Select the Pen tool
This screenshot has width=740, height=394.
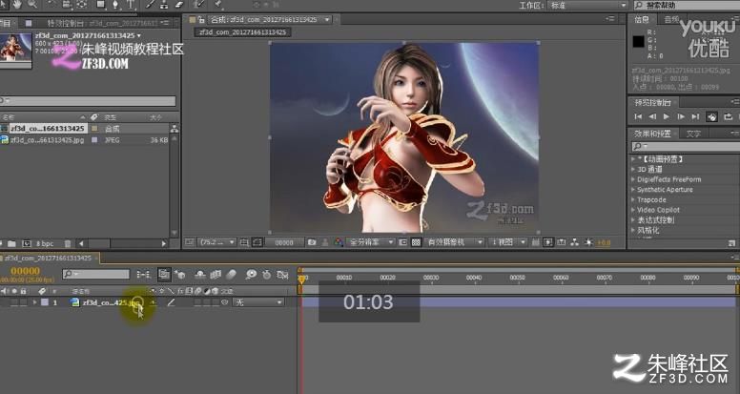pos(115,4)
